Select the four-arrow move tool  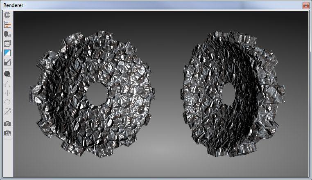pos(7,93)
